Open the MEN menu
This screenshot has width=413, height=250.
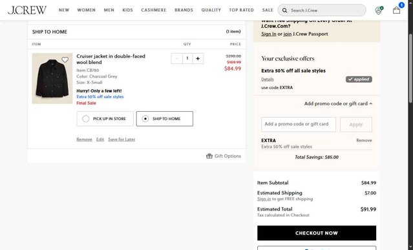109,10
